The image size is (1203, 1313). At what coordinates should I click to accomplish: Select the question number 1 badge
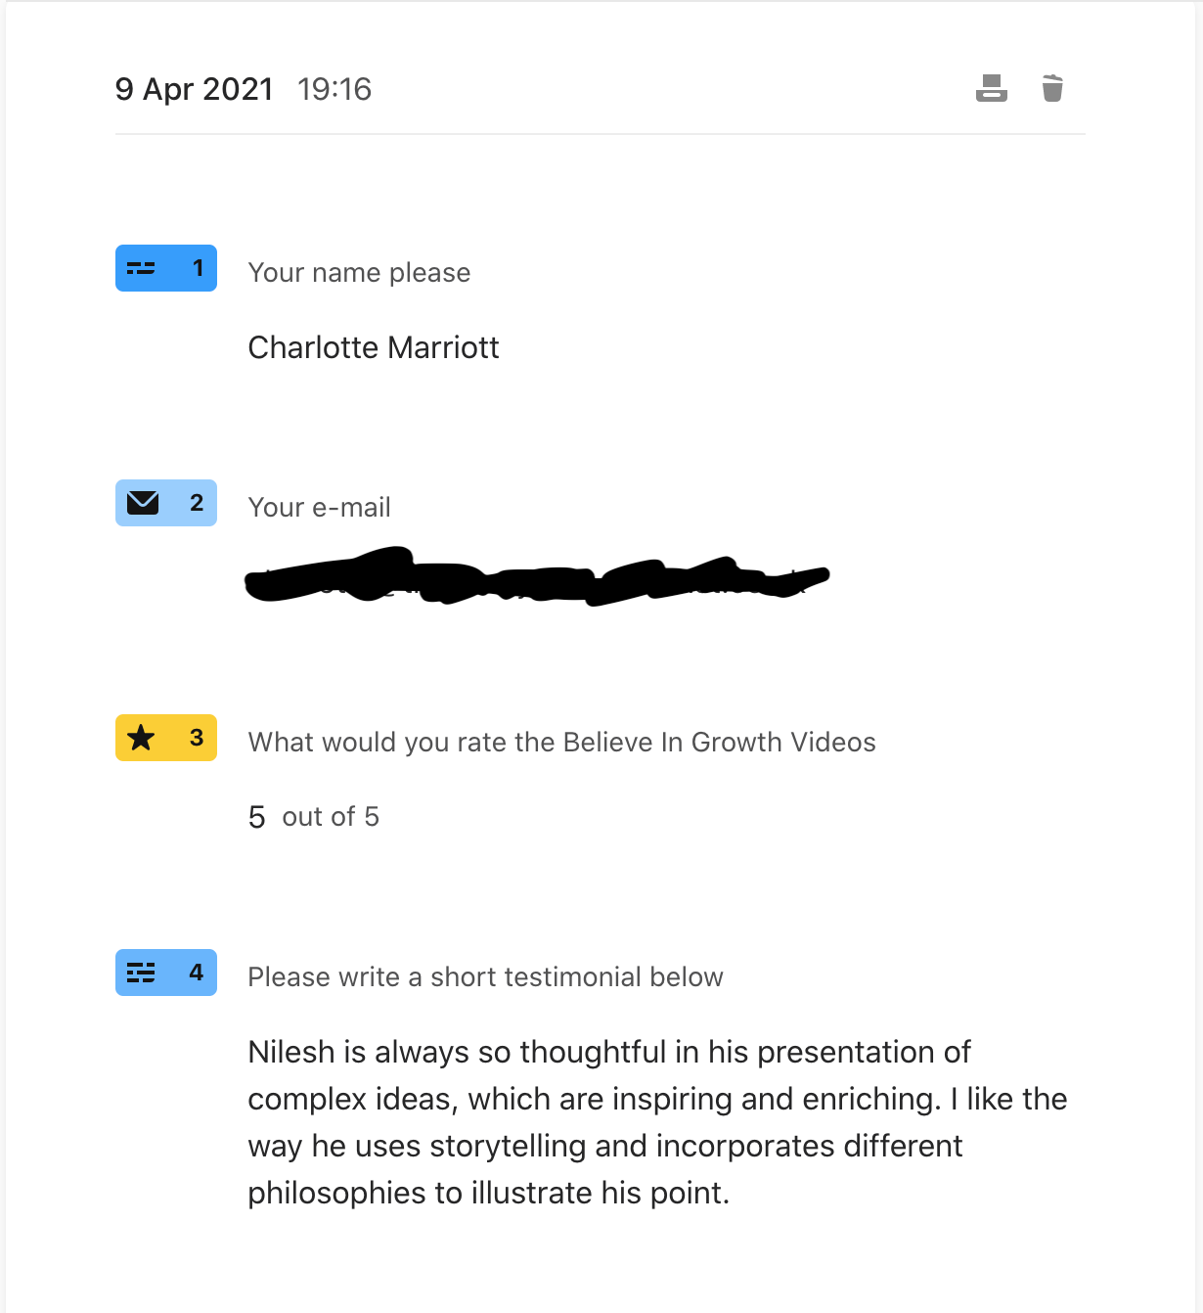point(166,268)
